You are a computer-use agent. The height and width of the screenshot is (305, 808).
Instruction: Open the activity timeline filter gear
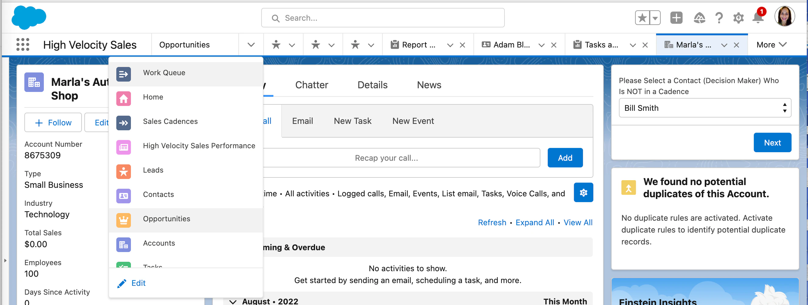pos(583,193)
